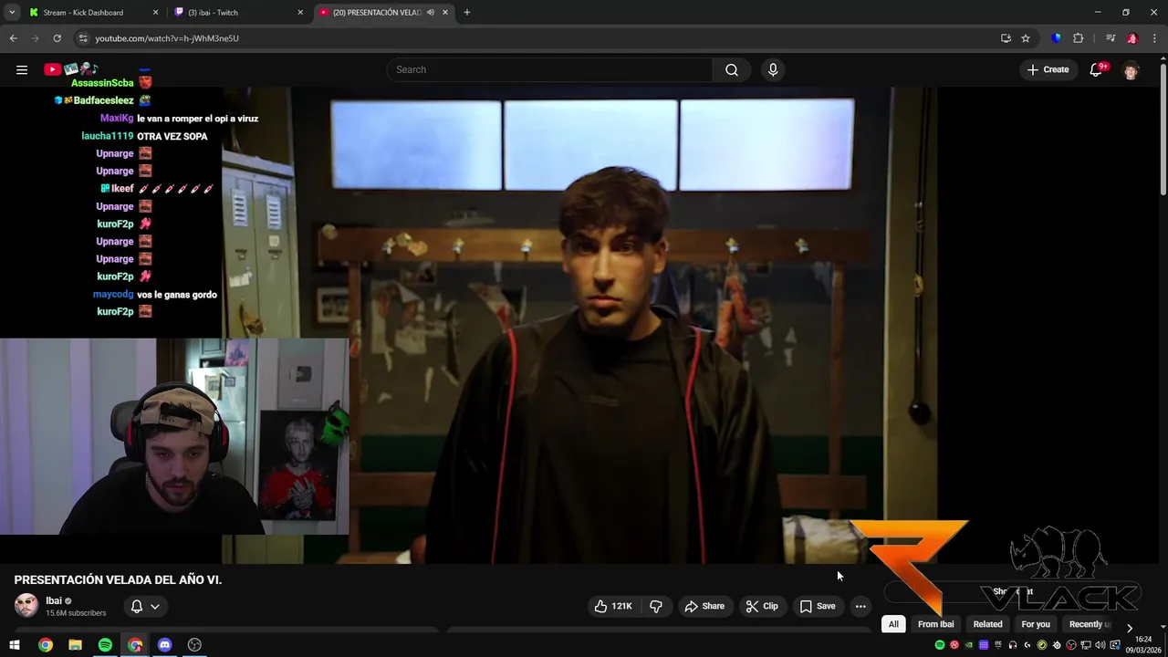Image resolution: width=1168 pixels, height=657 pixels.
Task: Open Chrome three-dot menu
Action: (x=1155, y=38)
